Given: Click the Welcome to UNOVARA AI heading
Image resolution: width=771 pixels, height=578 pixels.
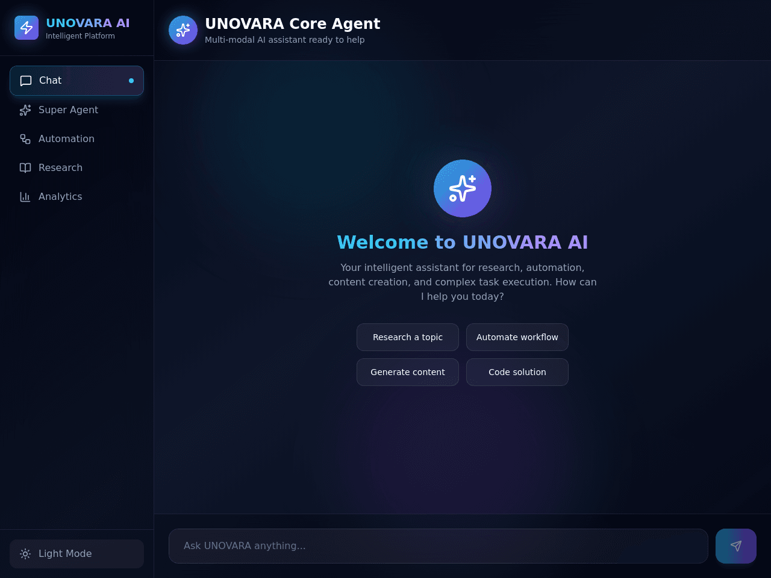Looking at the screenshot, I should pyautogui.click(x=463, y=242).
